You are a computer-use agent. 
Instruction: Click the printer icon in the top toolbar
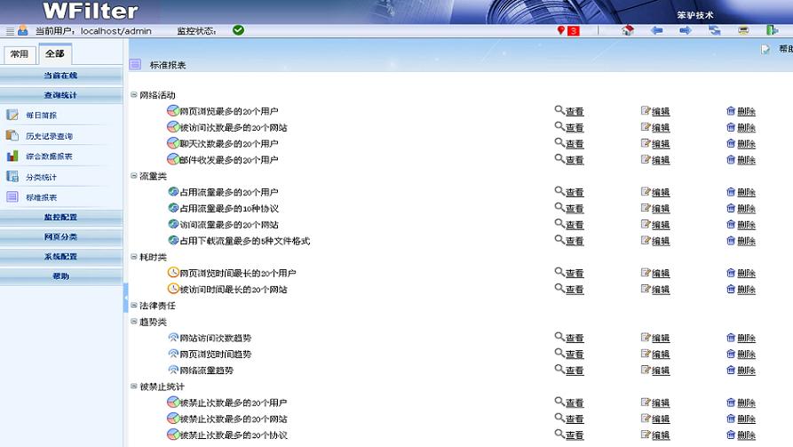point(743,30)
